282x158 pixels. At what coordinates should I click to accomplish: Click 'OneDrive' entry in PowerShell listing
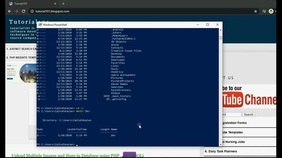point(117,72)
